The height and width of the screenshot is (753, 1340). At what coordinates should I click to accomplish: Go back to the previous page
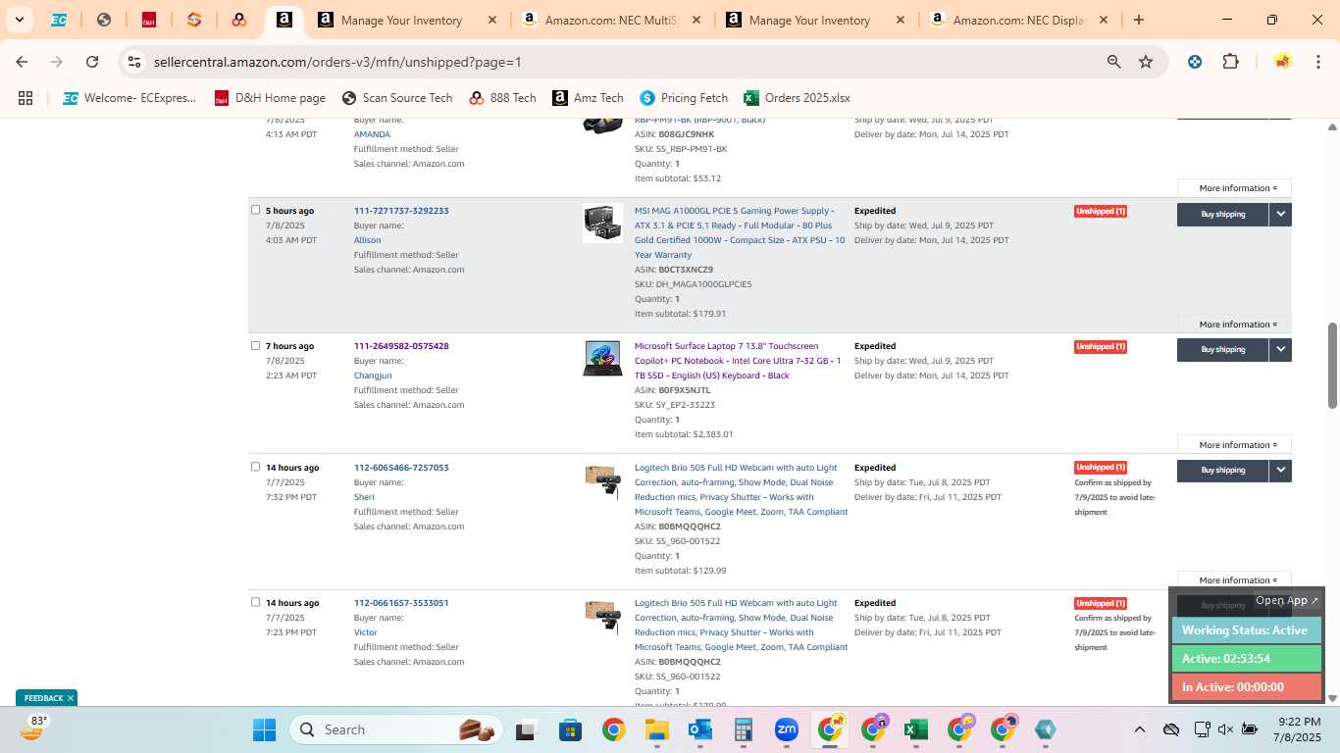(x=22, y=62)
